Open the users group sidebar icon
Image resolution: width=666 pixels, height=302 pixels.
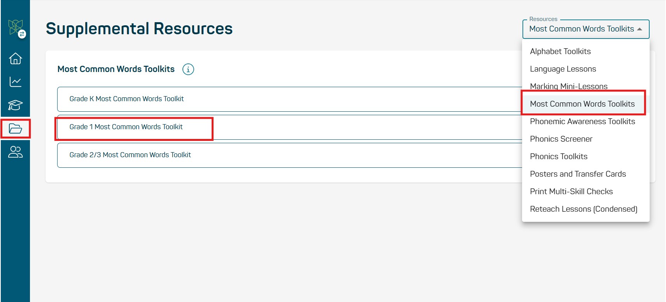16,152
